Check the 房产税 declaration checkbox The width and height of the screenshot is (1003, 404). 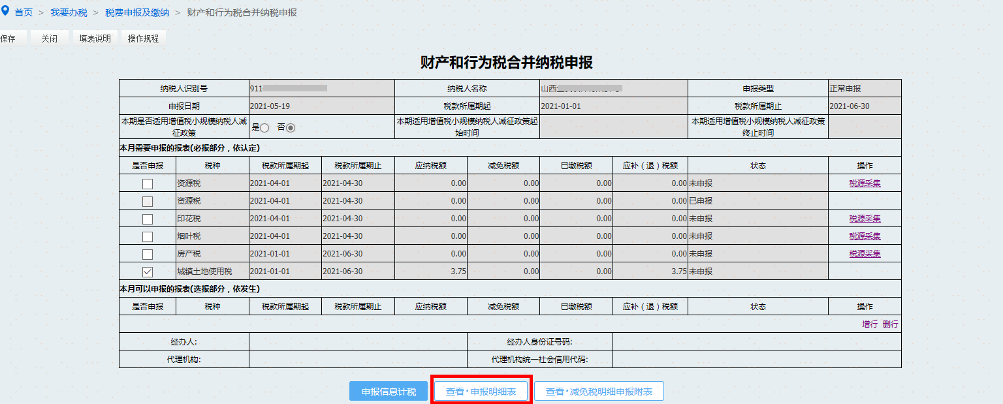[x=148, y=255]
